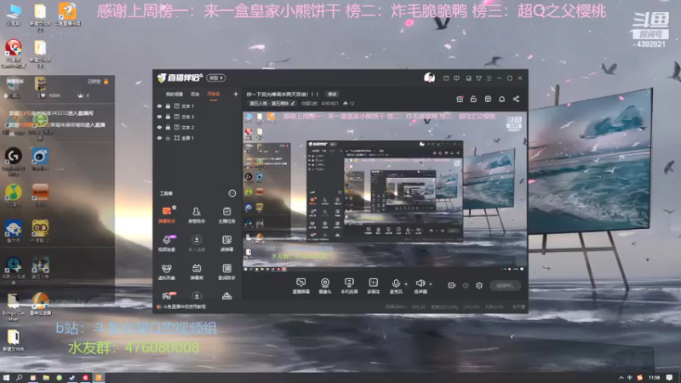The height and width of the screenshot is (383, 681).
Task: Hide the 文本 1 source
Action: pos(159,106)
